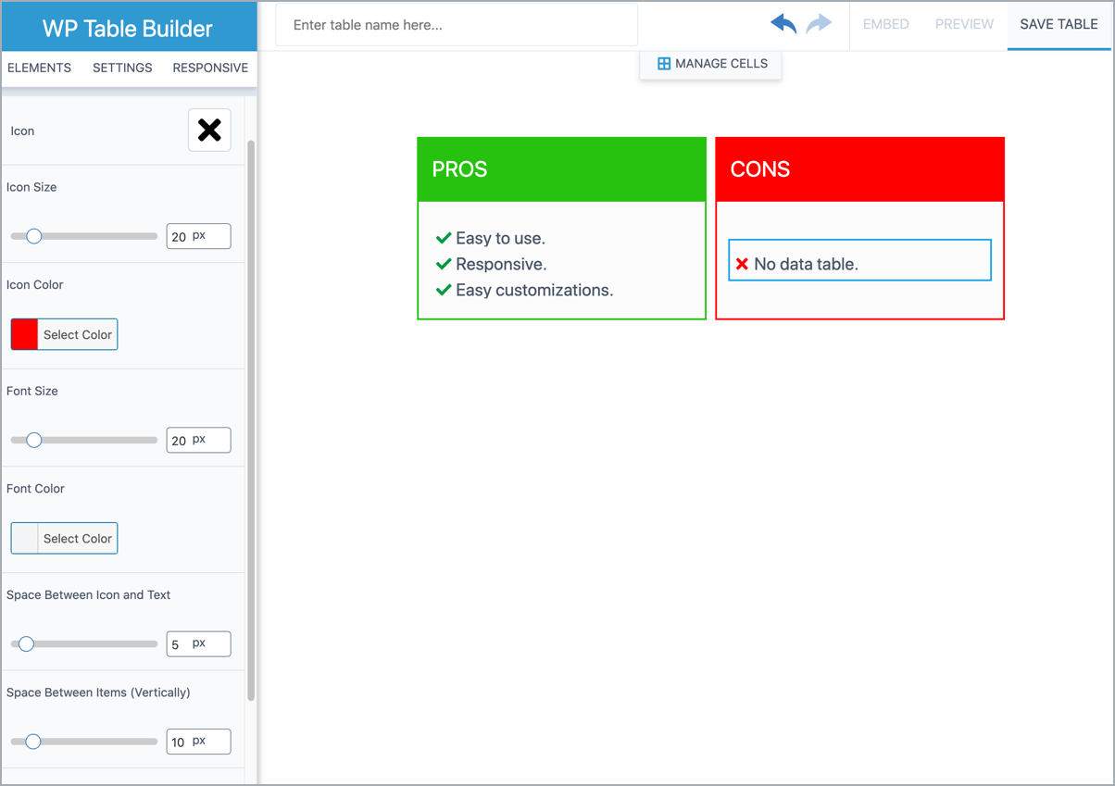Save the table using SAVE TABLE
This screenshot has height=786, width=1115.
pyautogui.click(x=1059, y=25)
